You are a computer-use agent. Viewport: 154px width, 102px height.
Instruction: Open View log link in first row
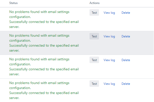109,13
